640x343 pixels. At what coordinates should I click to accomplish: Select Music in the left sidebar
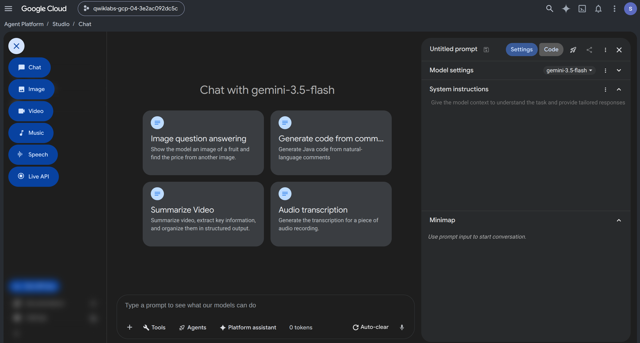pos(31,133)
